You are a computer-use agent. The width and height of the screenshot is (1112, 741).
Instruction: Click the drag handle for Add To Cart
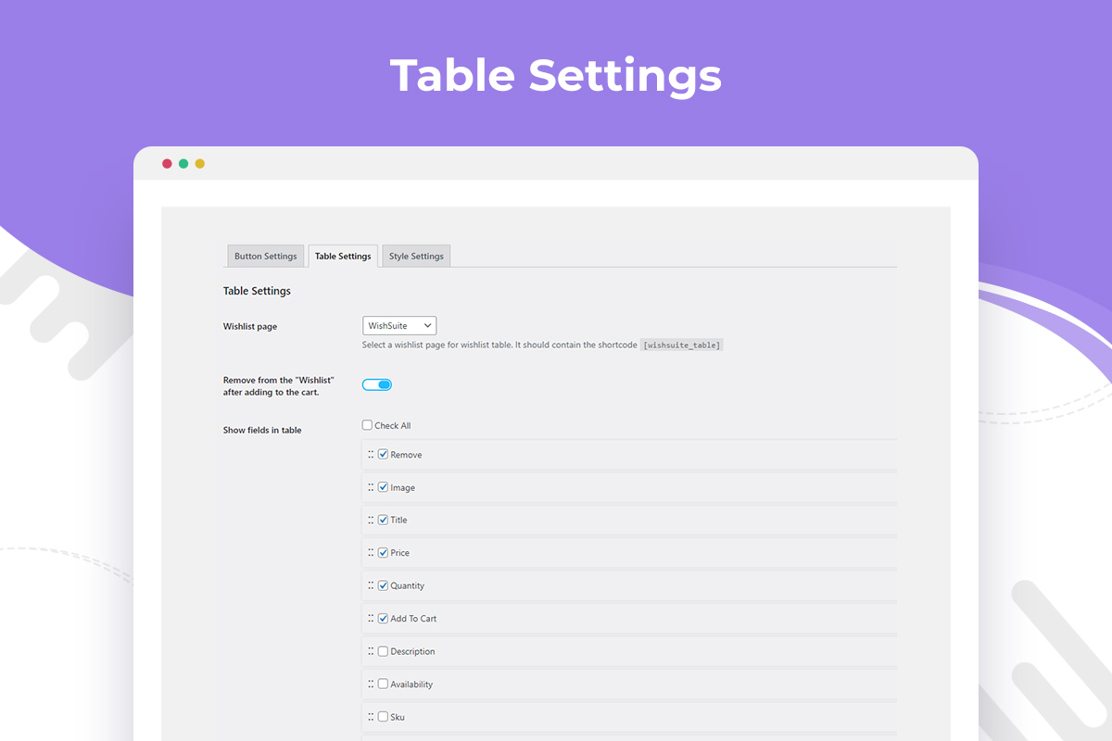click(x=371, y=619)
